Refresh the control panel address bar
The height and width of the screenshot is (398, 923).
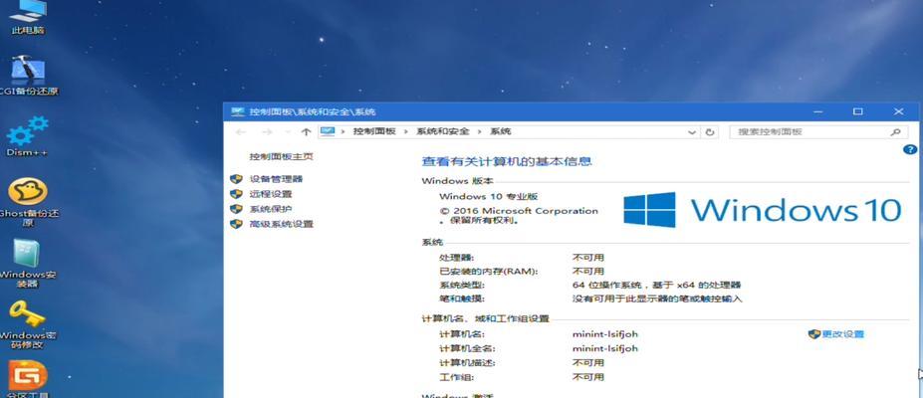pyautogui.click(x=710, y=132)
